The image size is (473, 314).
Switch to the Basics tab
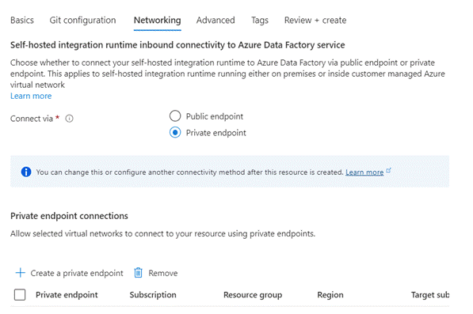(x=22, y=21)
